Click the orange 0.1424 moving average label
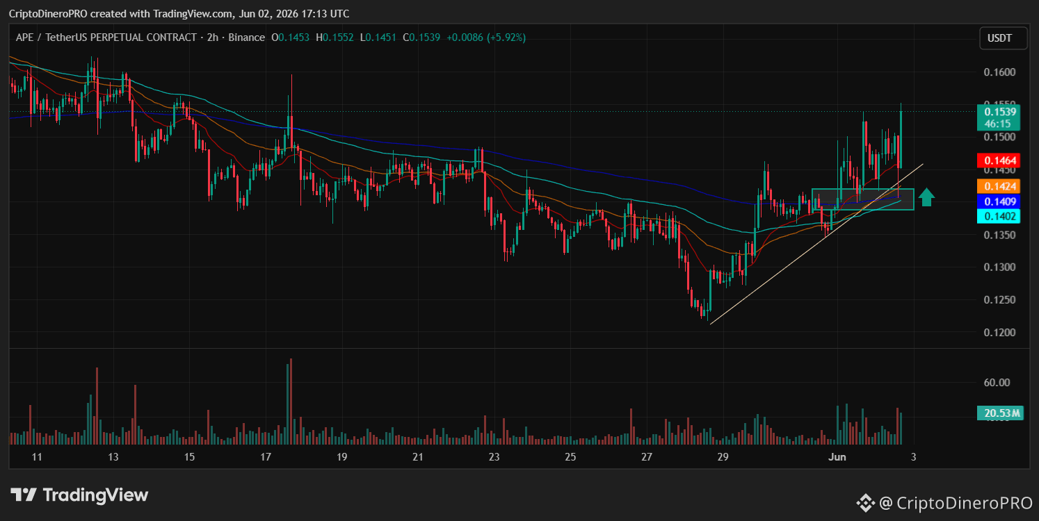1039x521 pixels. [999, 186]
